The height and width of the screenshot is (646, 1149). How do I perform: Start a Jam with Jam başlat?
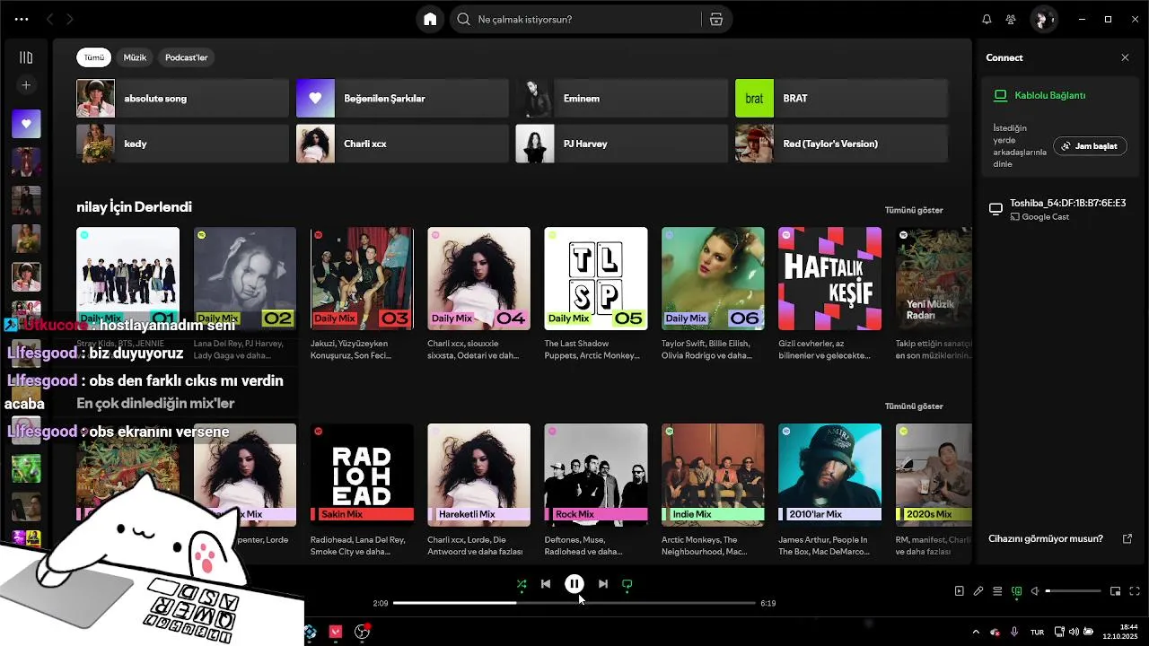tap(1090, 146)
